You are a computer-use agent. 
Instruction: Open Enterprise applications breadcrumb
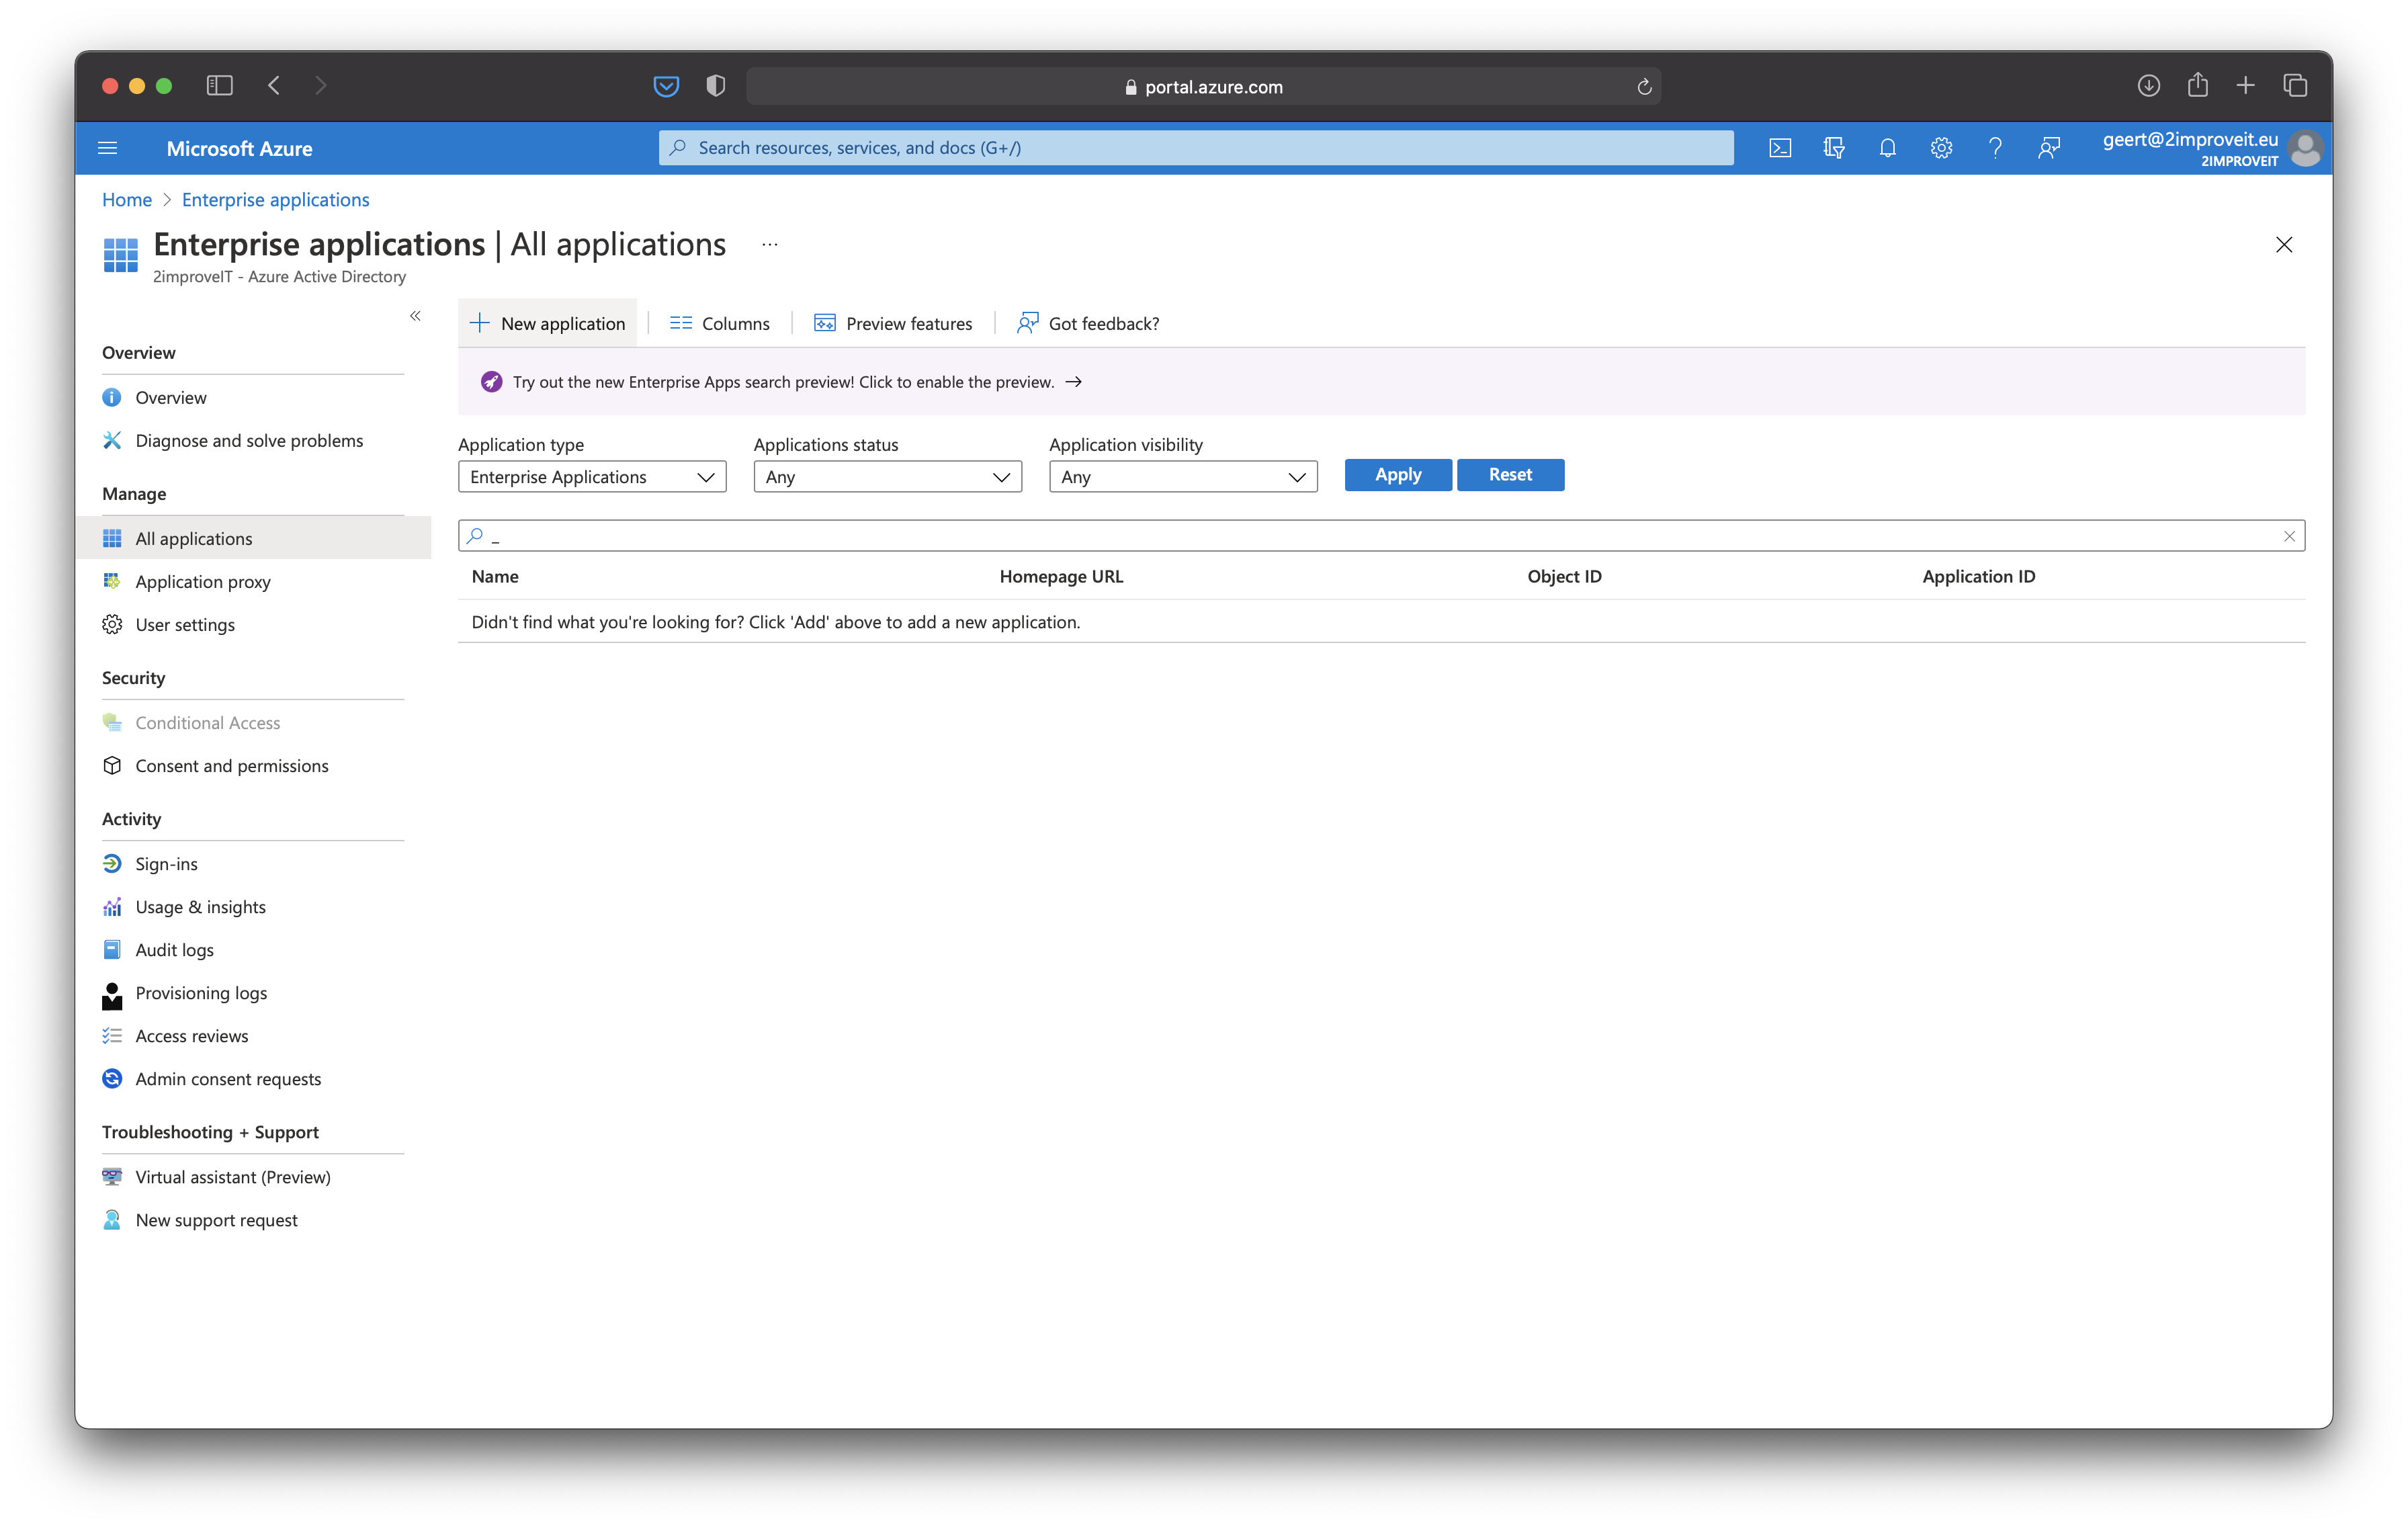[275, 200]
